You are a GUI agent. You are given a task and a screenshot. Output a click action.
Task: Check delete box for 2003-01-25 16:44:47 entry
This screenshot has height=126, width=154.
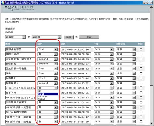click(141, 117)
